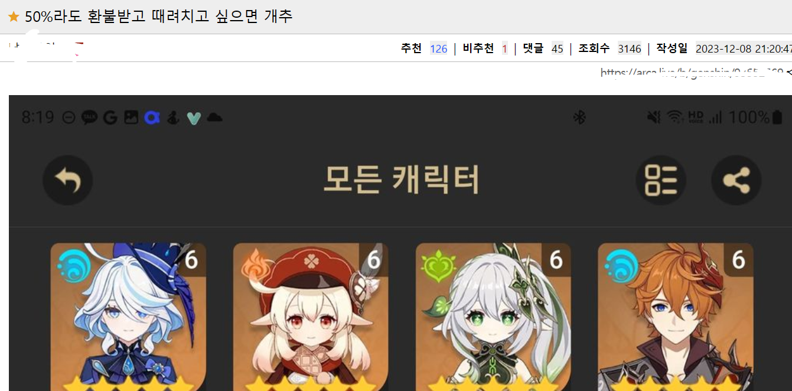Select the Nahida character card
Screen dimensions: 792x391
tap(493, 317)
